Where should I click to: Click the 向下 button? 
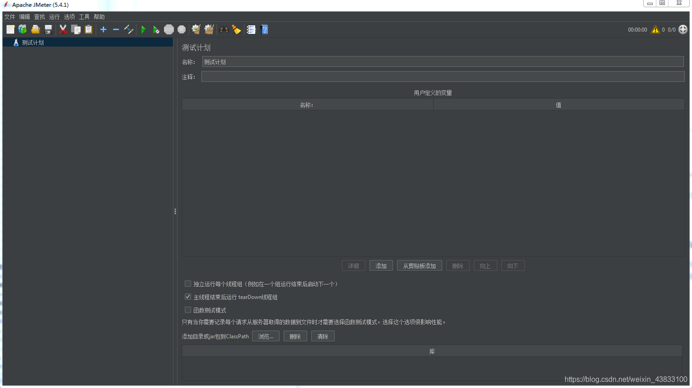513,266
